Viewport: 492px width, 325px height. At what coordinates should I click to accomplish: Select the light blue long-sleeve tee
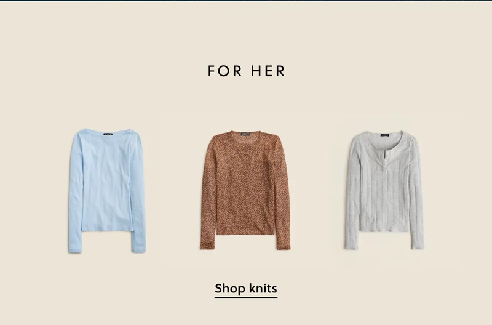click(107, 191)
